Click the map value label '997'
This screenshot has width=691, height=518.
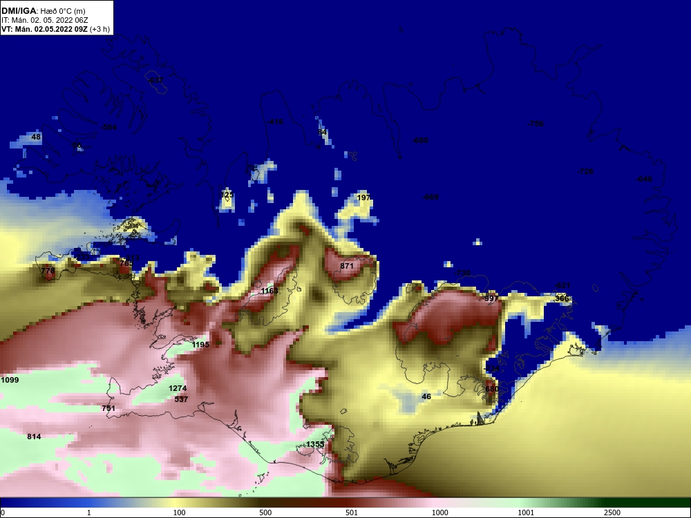[x=491, y=298]
